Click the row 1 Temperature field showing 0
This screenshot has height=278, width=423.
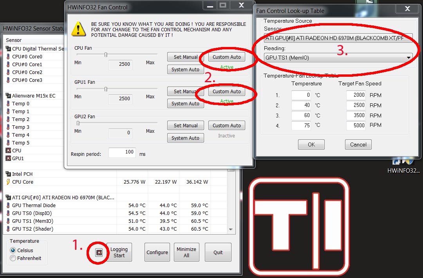(x=301, y=95)
